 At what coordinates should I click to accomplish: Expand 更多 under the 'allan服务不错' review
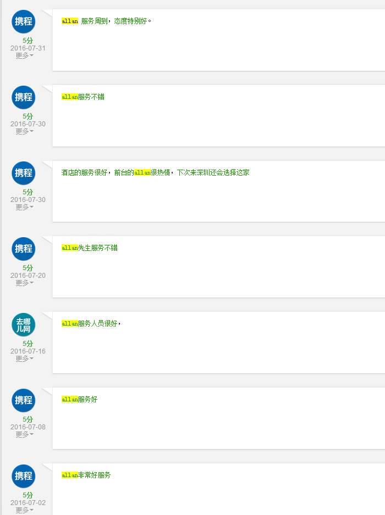pos(24,131)
